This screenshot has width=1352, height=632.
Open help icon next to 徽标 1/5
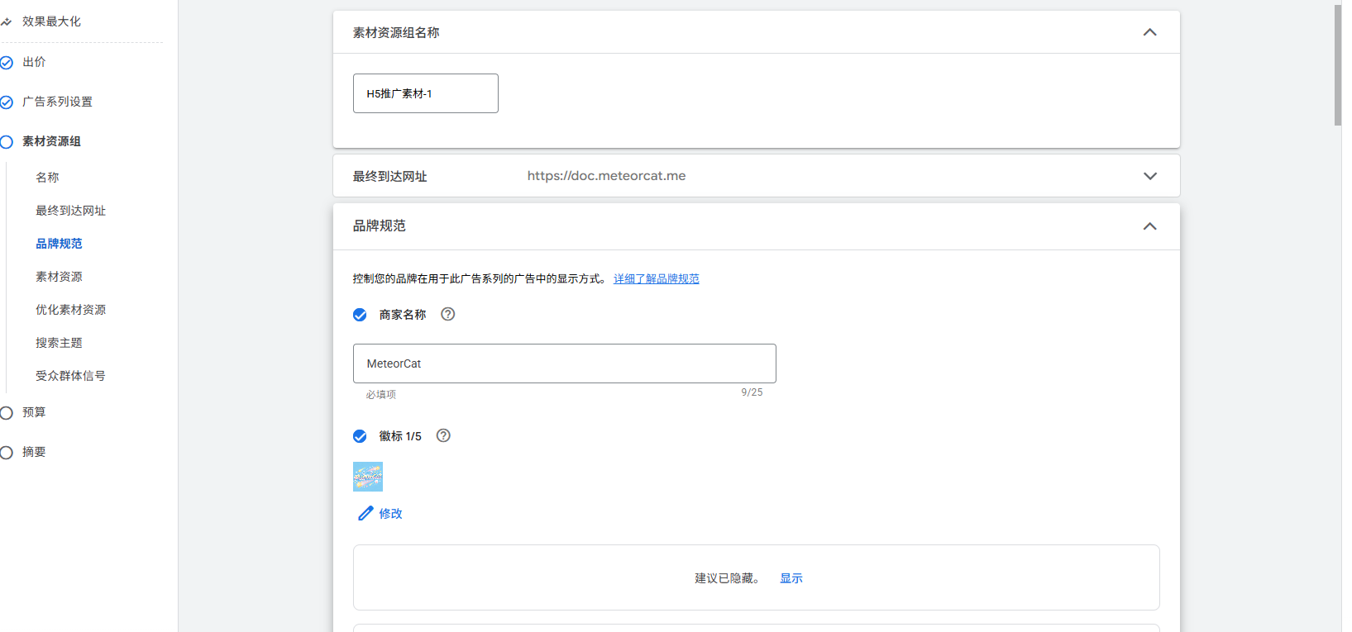(x=443, y=435)
